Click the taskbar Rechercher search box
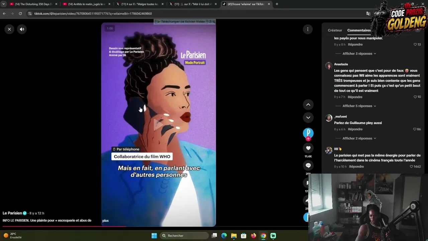Screen dimensions: 428x241 pos(184,236)
